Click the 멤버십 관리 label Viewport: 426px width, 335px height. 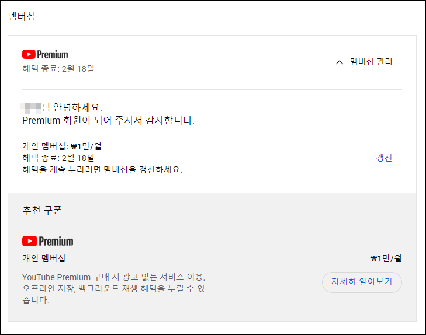click(x=371, y=62)
